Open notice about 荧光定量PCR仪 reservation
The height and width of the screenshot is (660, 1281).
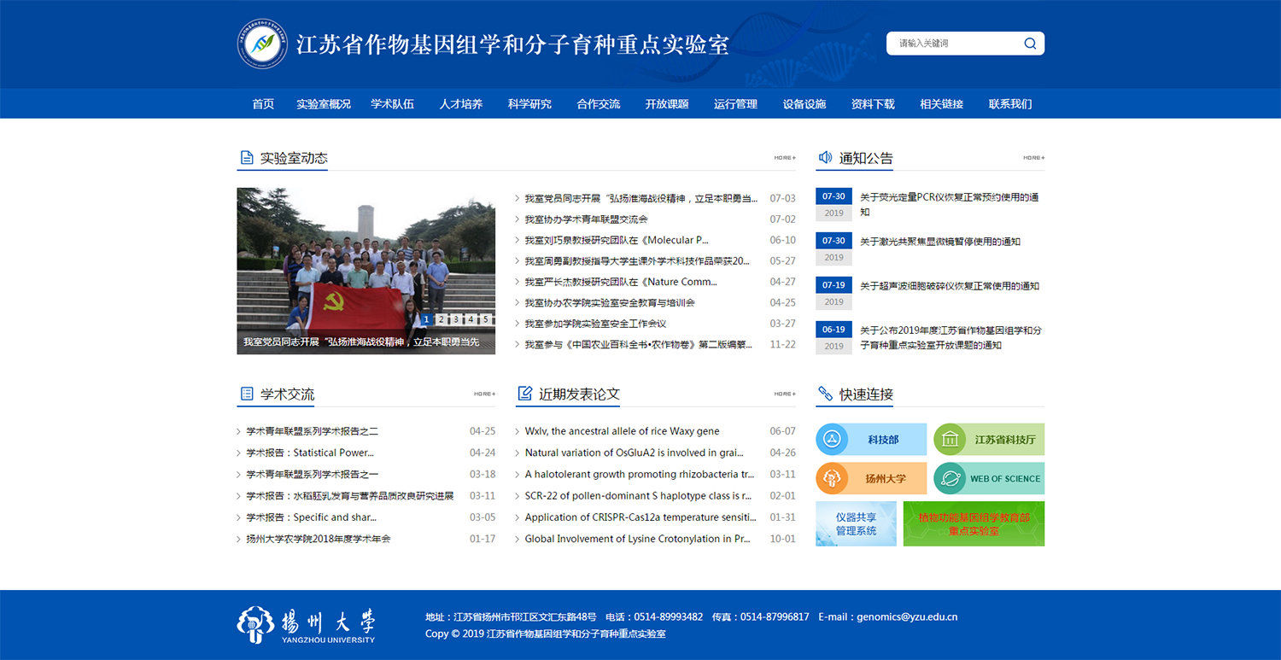tap(949, 204)
